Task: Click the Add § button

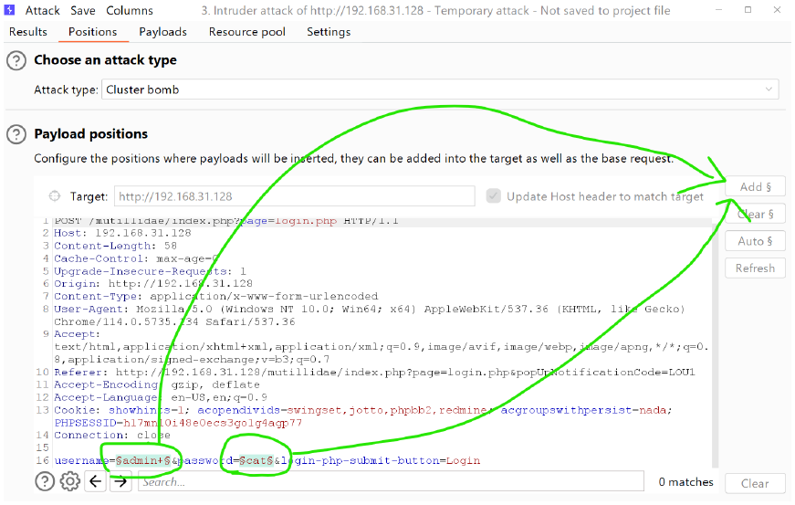Action: pyautogui.click(x=755, y=186)
